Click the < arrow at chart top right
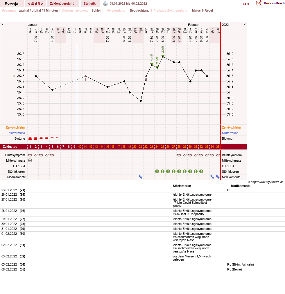The height and width of the screenshot is (294, 285). 244,24
